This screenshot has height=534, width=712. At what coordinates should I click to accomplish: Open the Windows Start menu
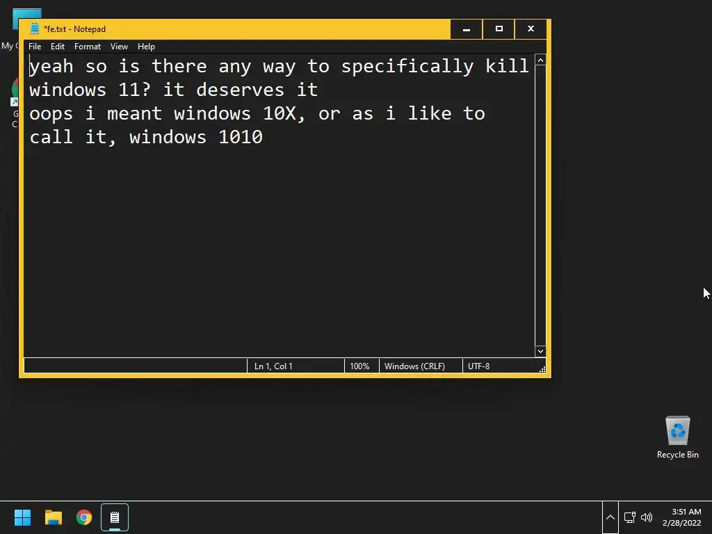click(22, 517)
